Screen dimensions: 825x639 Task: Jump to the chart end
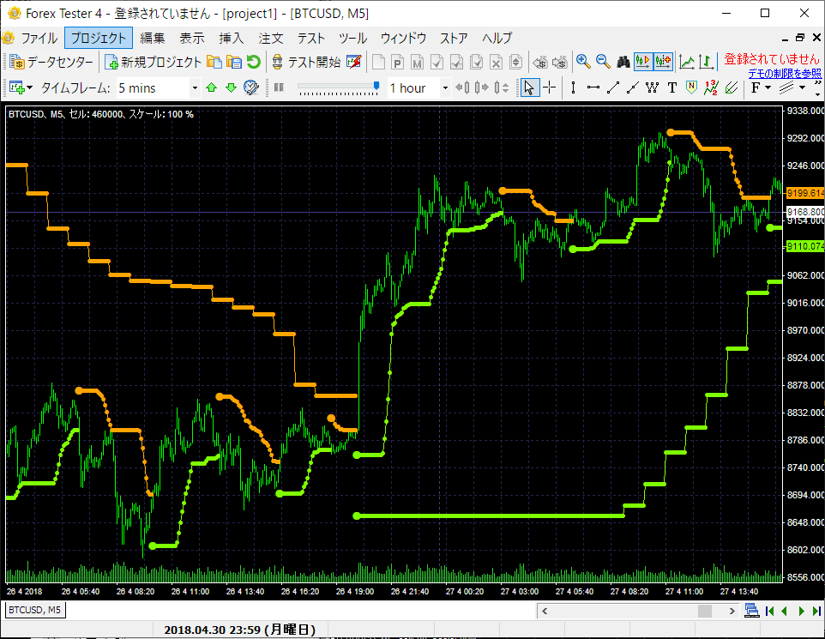pyautogui.click(x=816, y=611)
